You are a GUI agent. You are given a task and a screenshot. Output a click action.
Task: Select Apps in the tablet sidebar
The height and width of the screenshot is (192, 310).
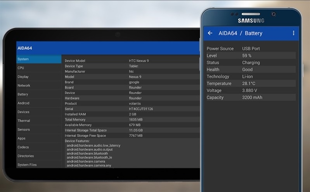click(39, 138)
